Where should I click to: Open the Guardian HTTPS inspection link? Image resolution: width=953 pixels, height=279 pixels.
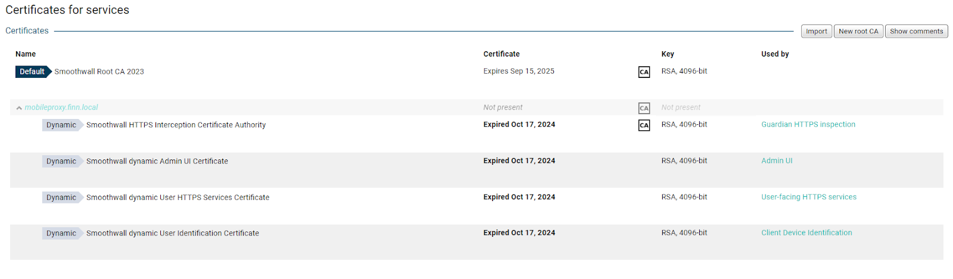(x=808, y=125)
